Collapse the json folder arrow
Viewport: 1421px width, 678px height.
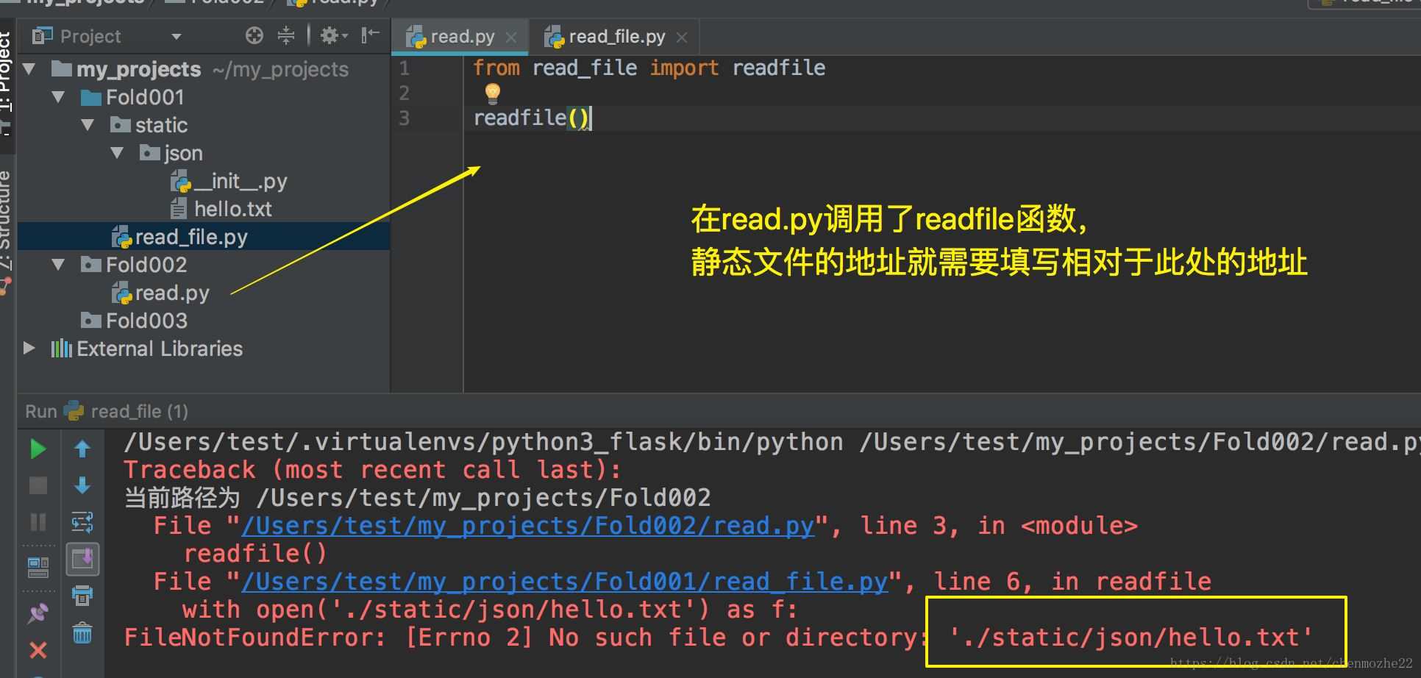(117, 153)
